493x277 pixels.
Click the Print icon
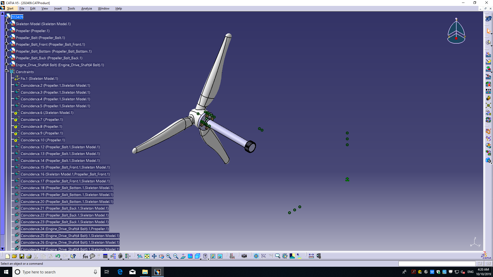29,256
